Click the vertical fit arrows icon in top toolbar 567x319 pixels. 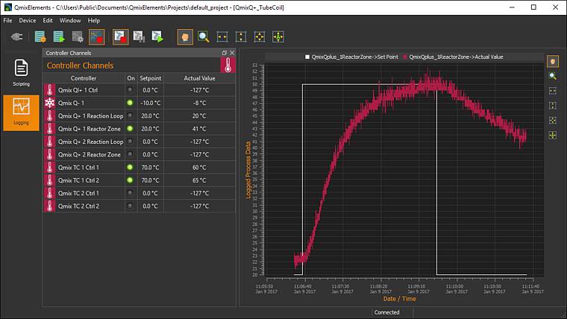click(x=241, y=37)
